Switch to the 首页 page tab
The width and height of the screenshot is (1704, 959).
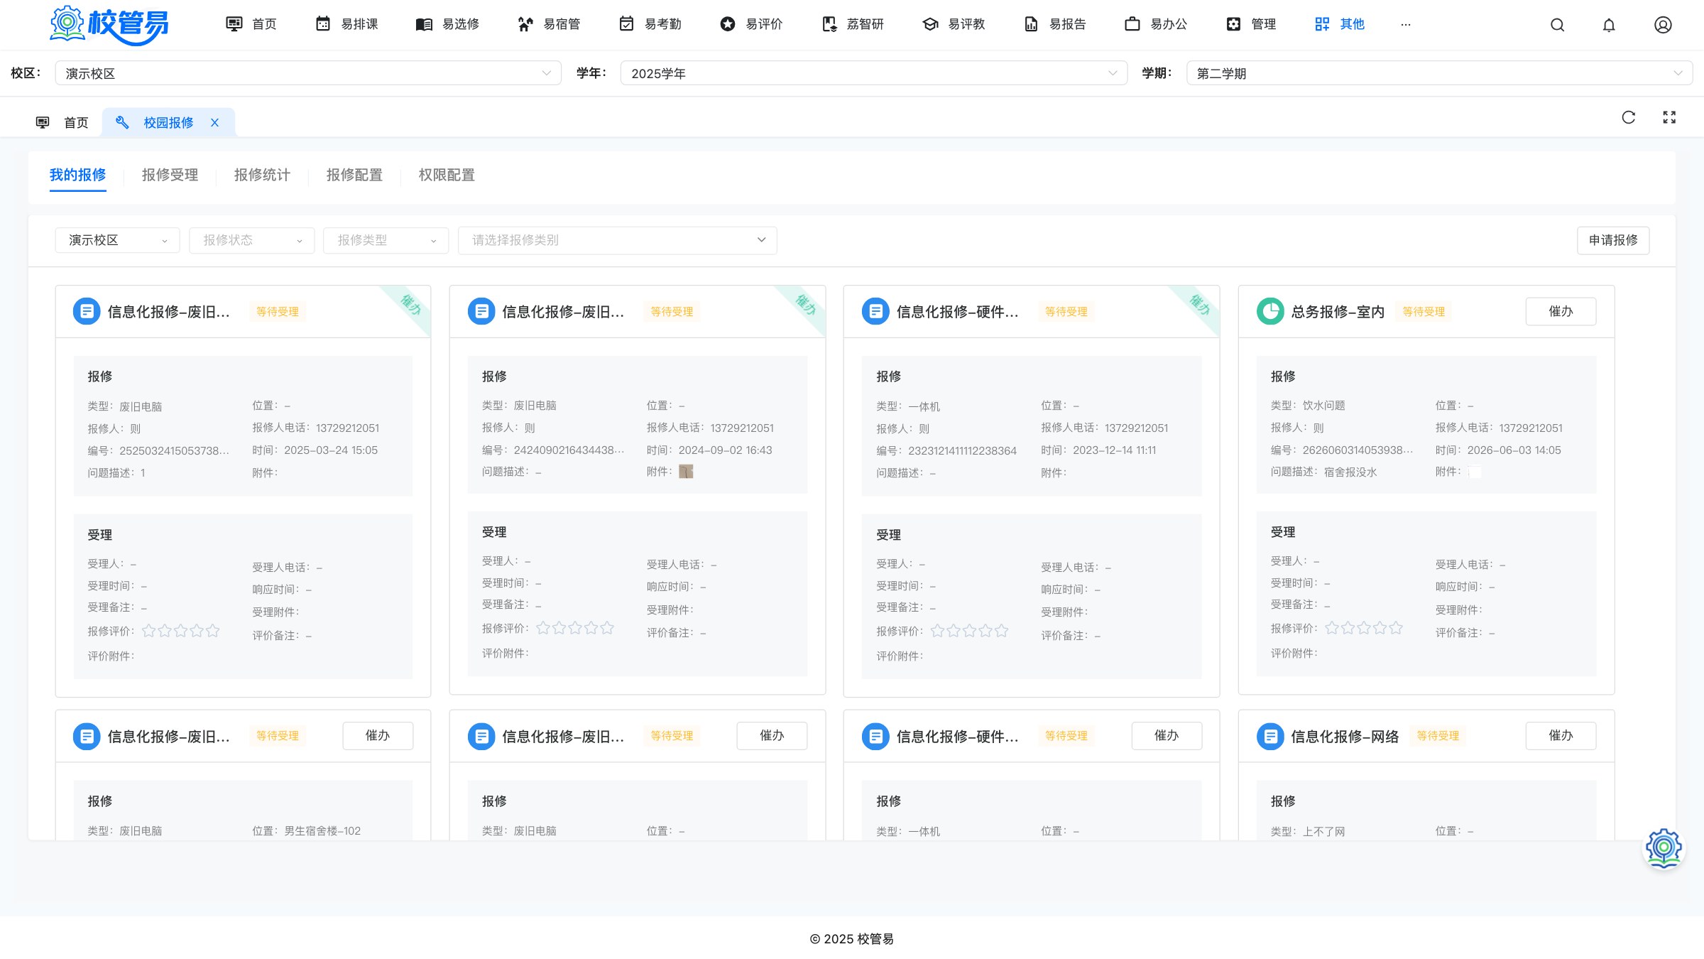click(62, 123)
